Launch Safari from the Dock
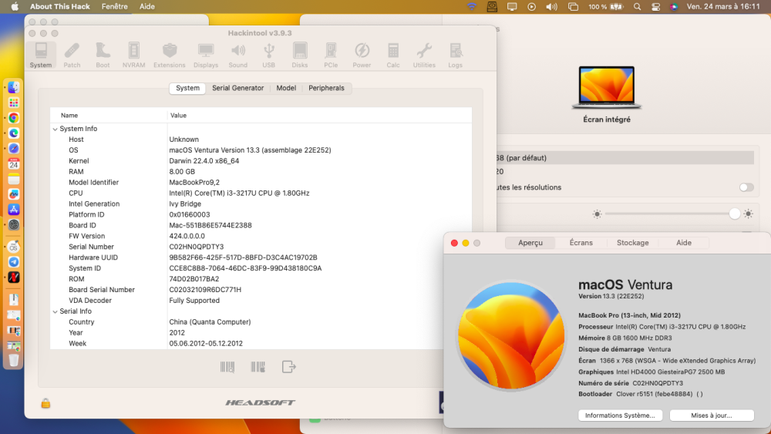Viewport: 771px width, 434px height. coord(14,149)
